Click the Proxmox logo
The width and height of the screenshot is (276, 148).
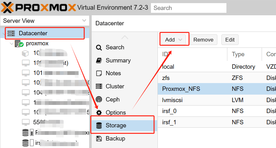point(38,7)
